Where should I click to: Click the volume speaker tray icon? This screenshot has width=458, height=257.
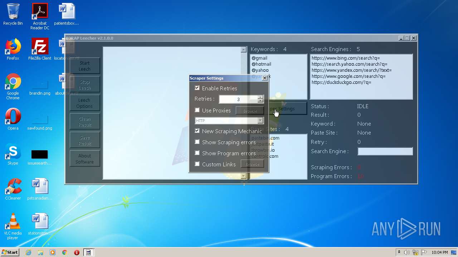(x=407, y=252)
